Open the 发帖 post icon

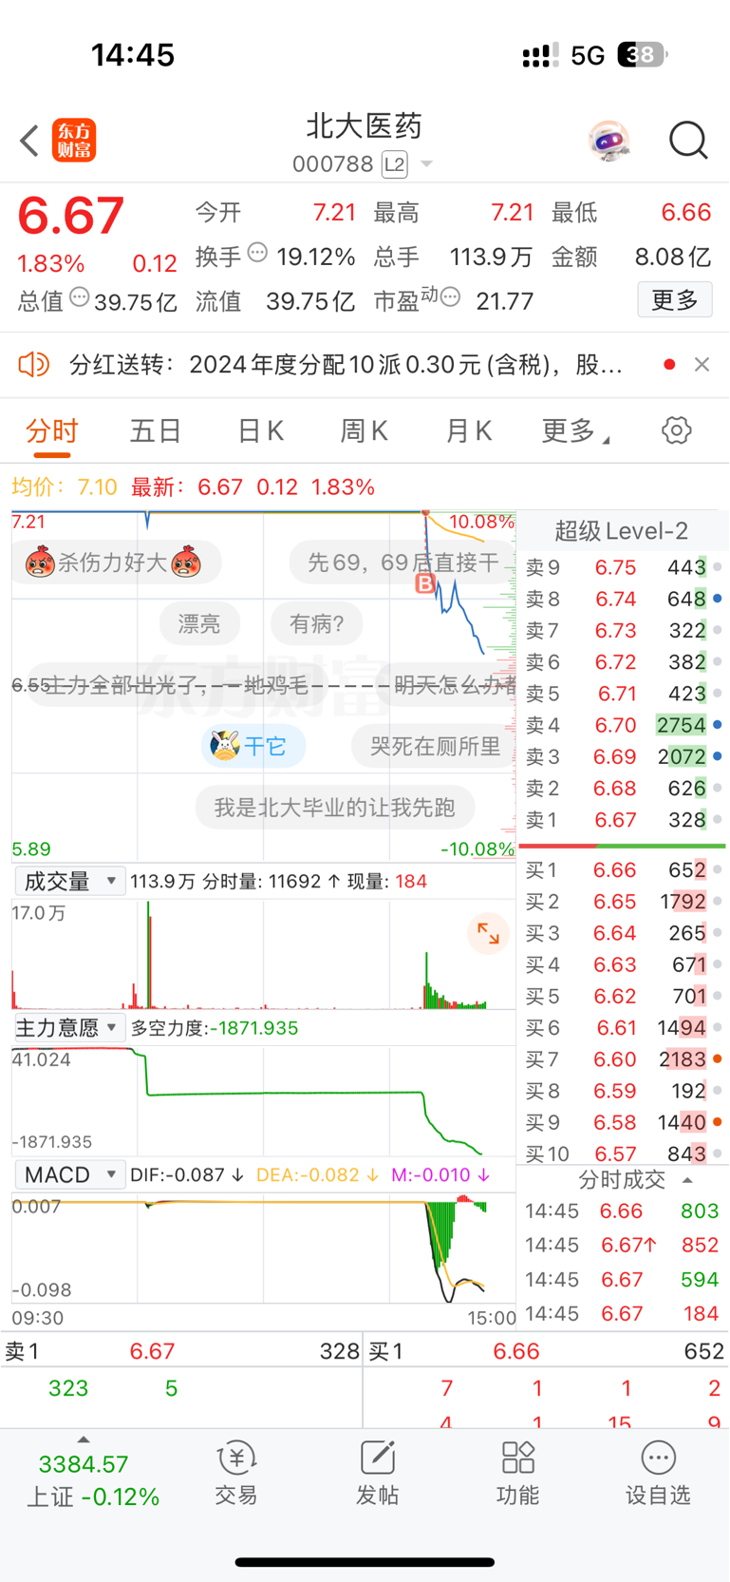point(377,1473)
